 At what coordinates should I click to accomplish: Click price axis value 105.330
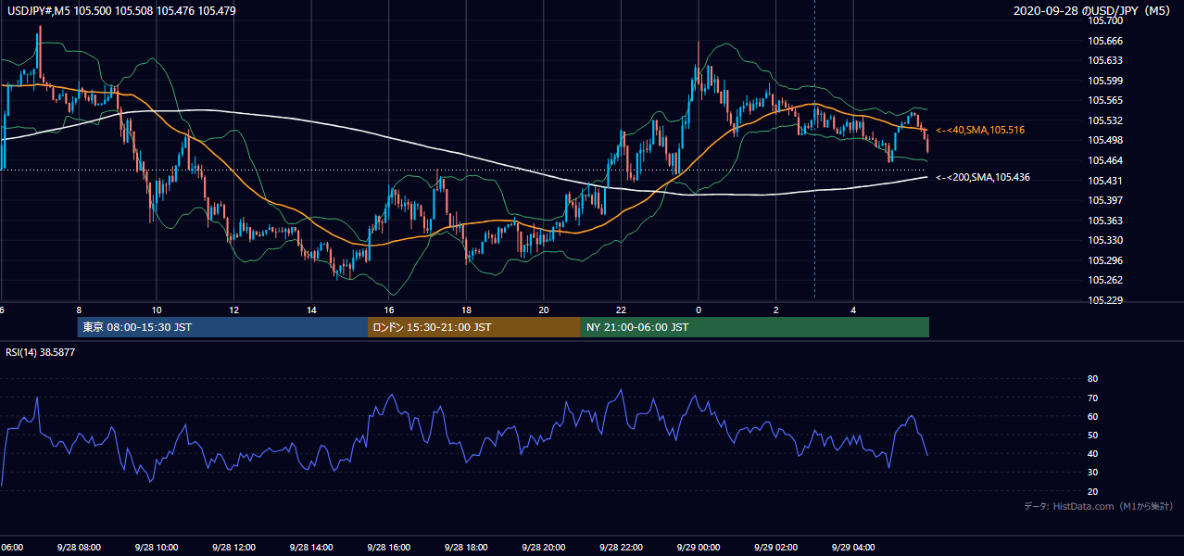[1105, 240]
